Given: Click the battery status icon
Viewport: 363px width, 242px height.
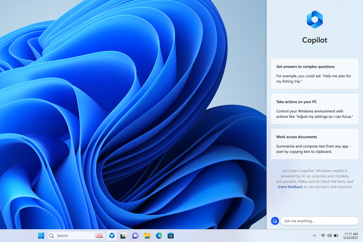Looking at the screenshot, I should pyautogui.click(x=336, y=236).
